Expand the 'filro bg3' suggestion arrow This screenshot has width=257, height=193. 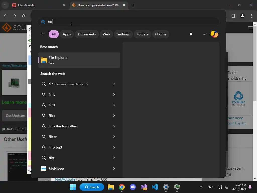pos(114,147)
